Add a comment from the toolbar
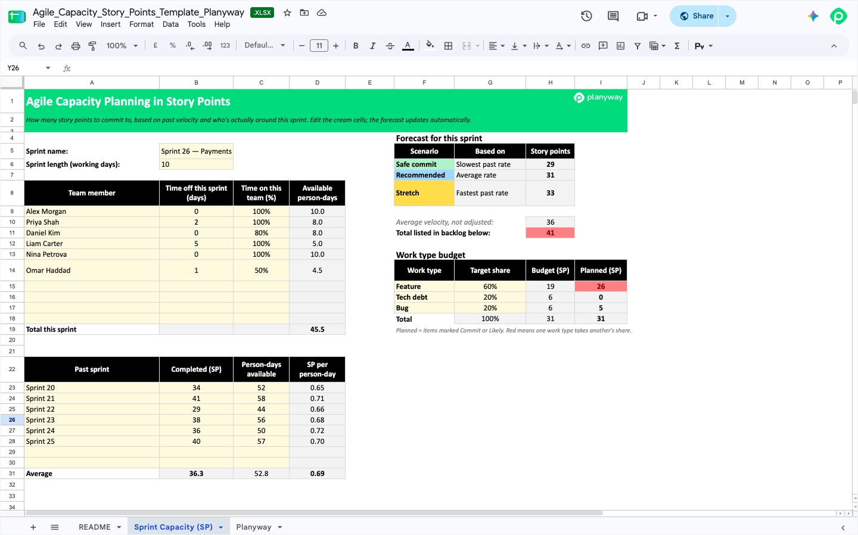 click(603, 46)
